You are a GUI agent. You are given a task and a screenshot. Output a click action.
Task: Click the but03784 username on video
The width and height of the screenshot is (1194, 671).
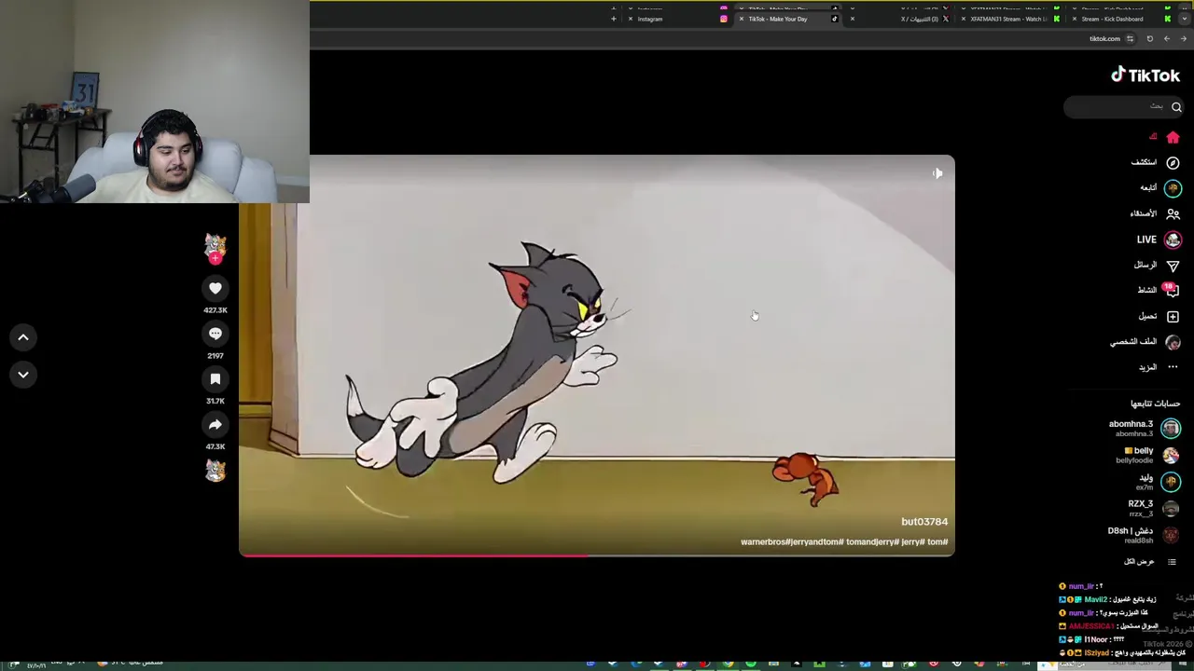click(x=924, y=522)
